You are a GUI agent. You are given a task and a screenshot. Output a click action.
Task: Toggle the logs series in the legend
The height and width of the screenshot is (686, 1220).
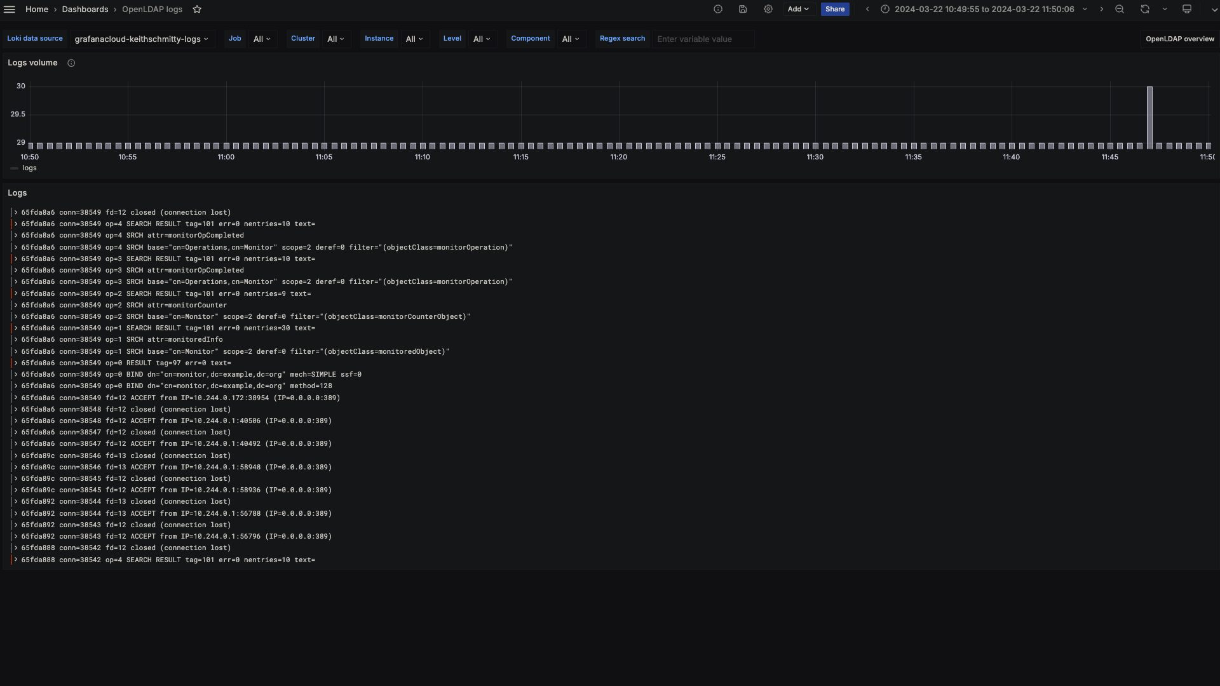28,168
